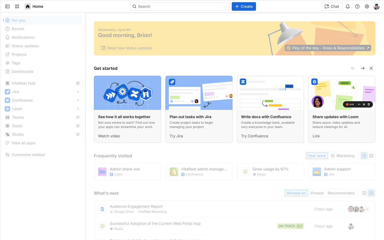The height and width of the screenshot is (240, 384).
Task: Select the Worked on tab
Action: tap(296, 193)
